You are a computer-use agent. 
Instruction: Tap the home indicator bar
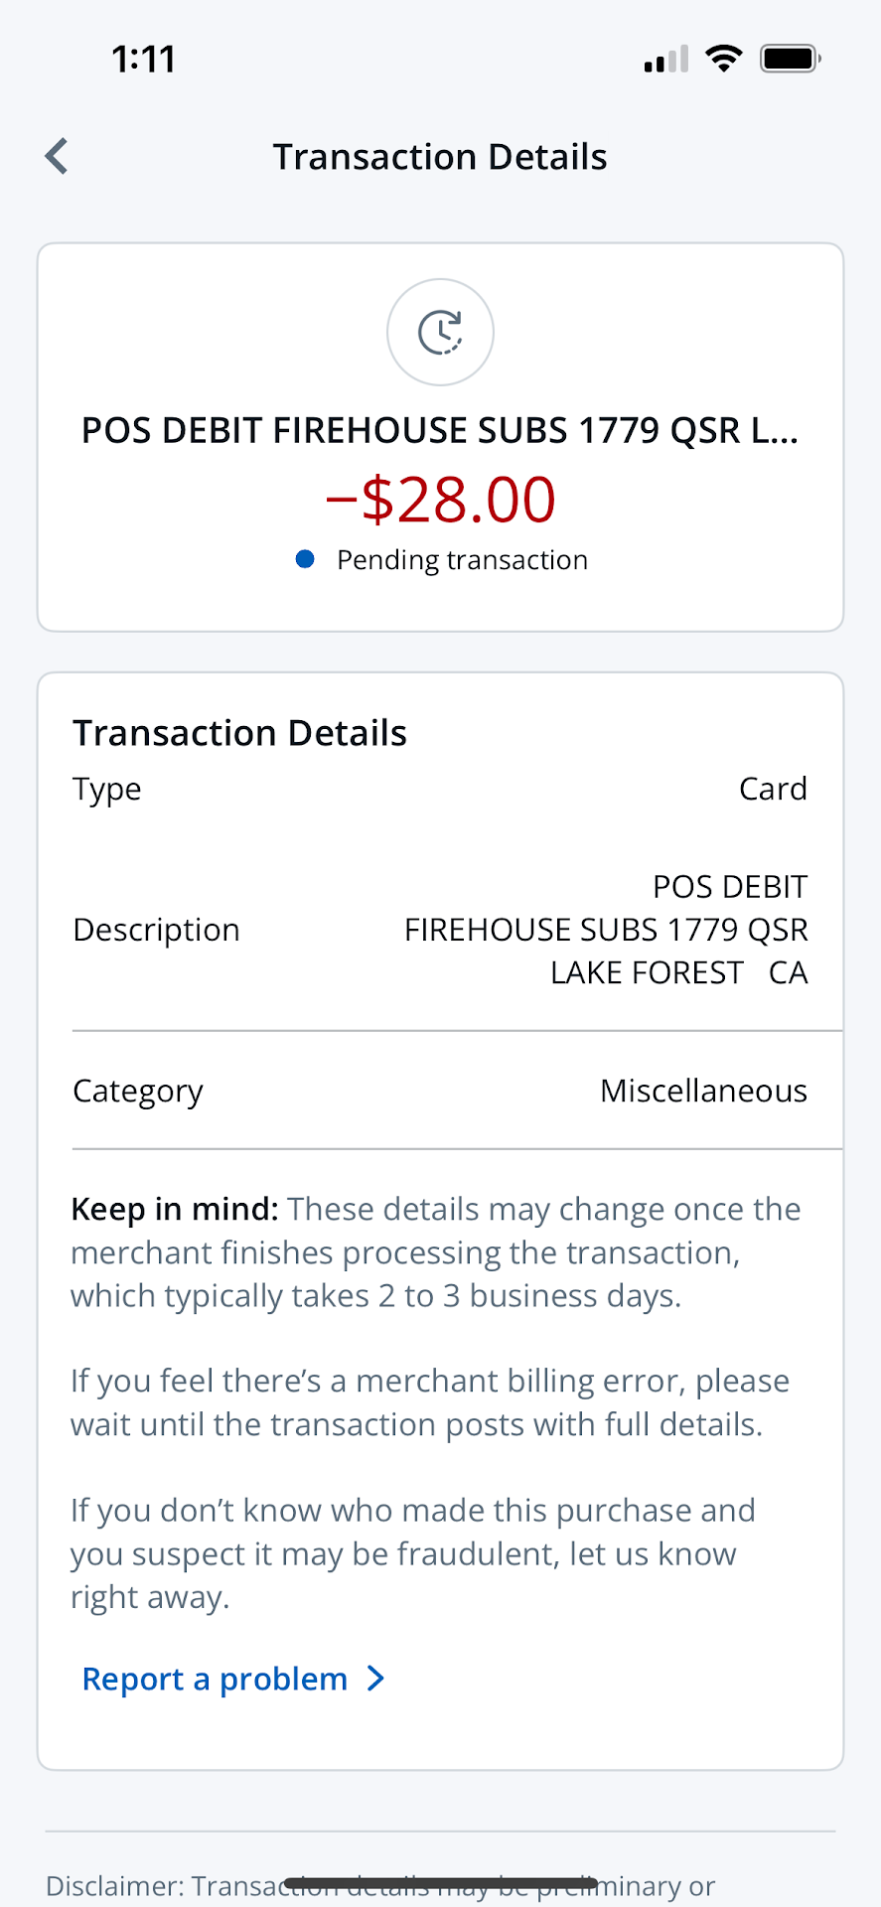tap(440, 1882)
